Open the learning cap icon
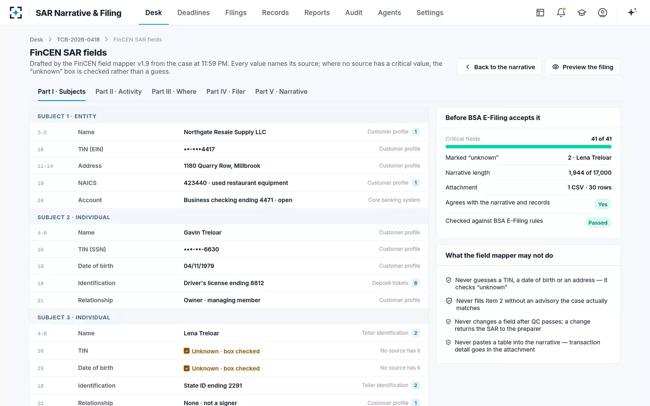The width and height of the screenshot is (650, 406). pyautogui.click(x=582, y=13)
